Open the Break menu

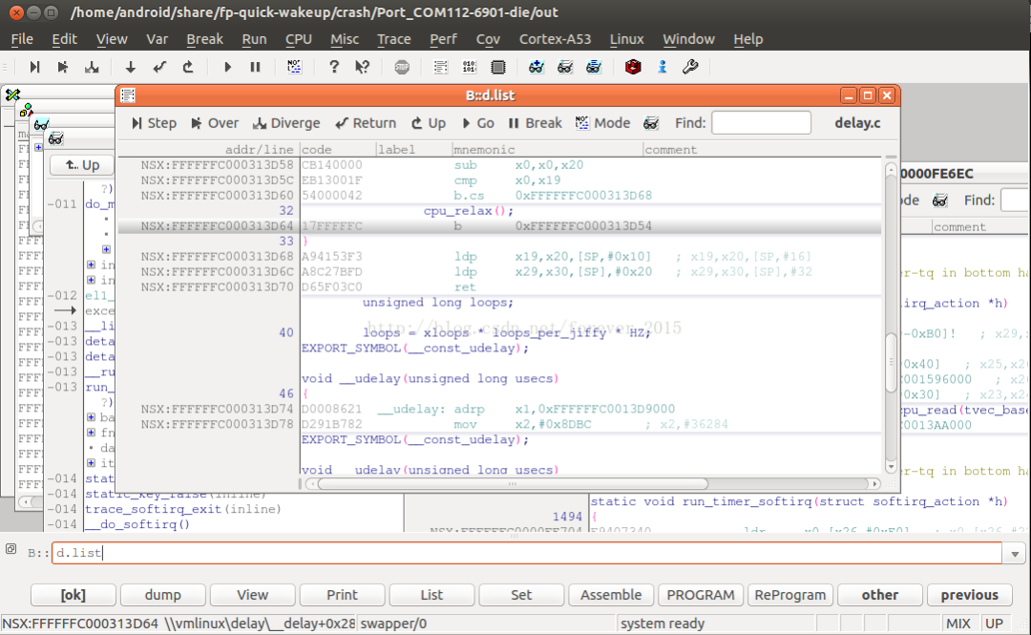point(204,39)
